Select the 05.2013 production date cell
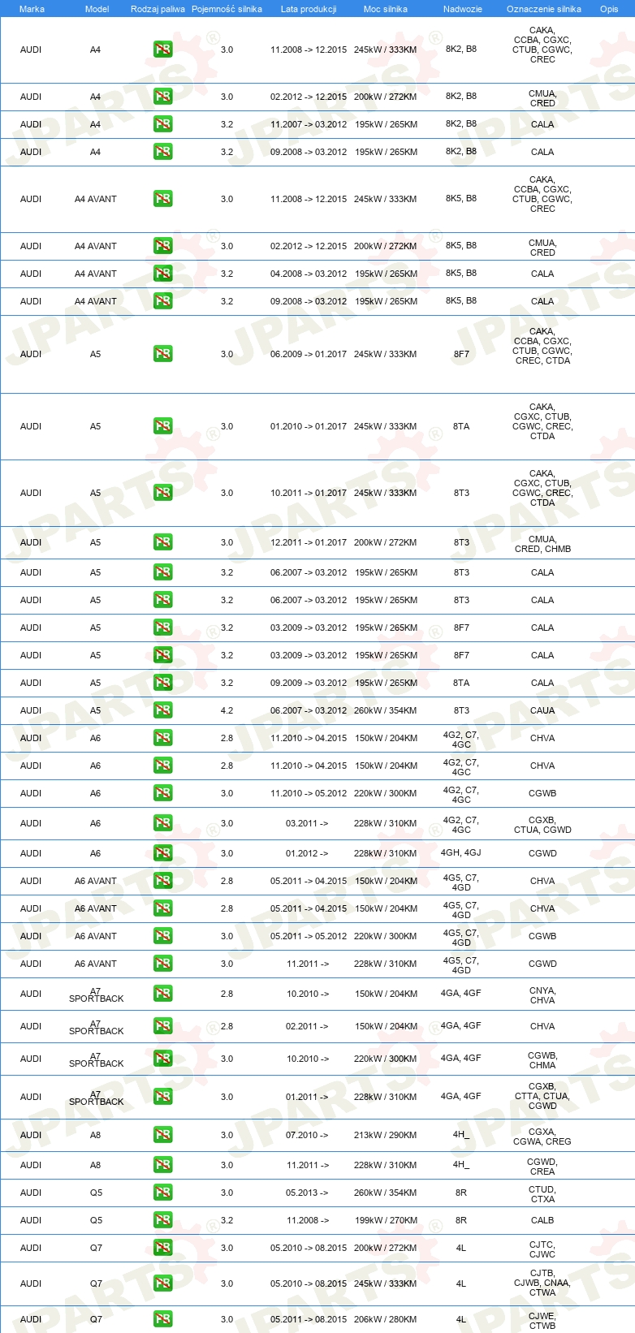This screenshot has width=635, height=1333. (x=307, y=1193)
